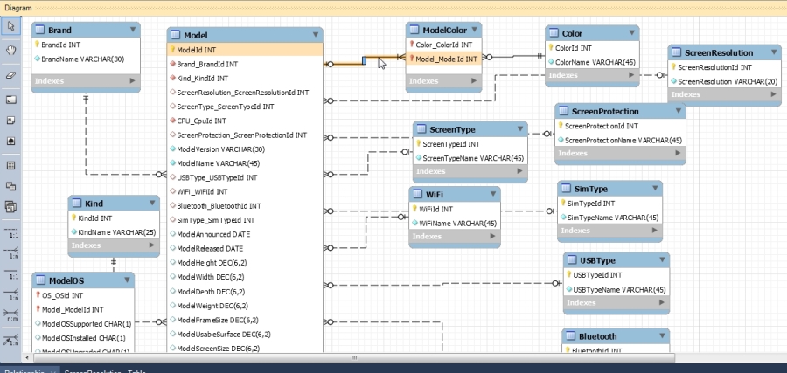Viewport: 787px width, 373px height.
Task: Click the WiFi table header icon
Action: click(417, 195)
